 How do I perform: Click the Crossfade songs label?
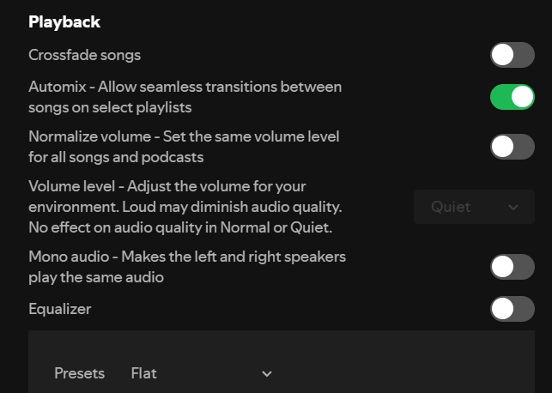coord(84,55)
